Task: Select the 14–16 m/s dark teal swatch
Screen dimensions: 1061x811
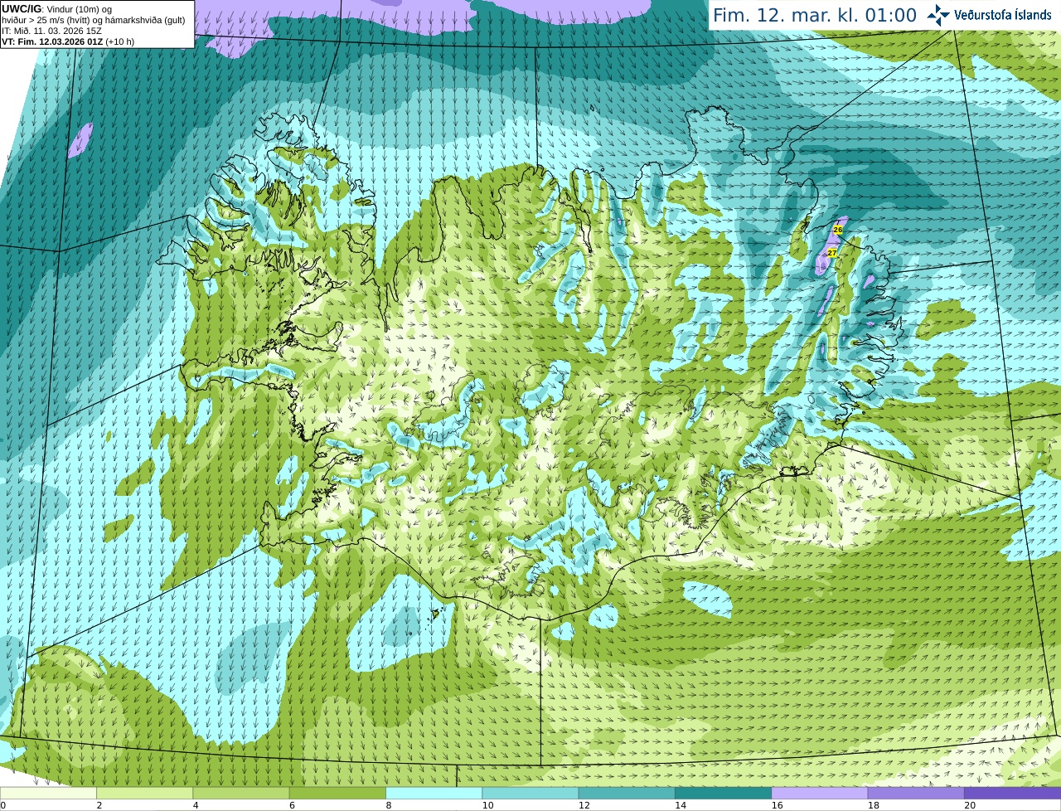Action: pos(723,794)
